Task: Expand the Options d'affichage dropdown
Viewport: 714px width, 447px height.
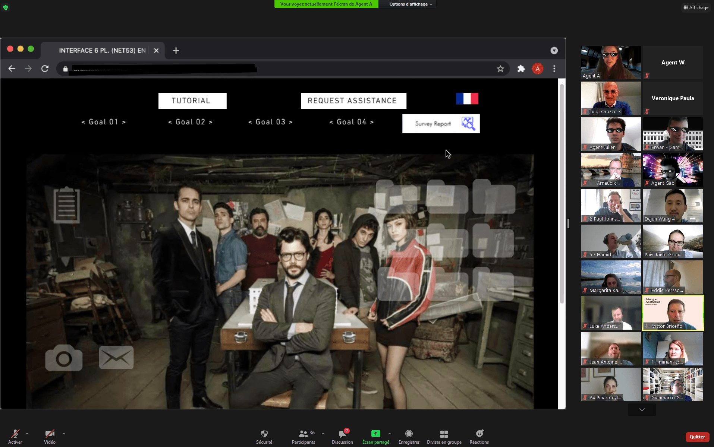Action: tap(411, 4)
